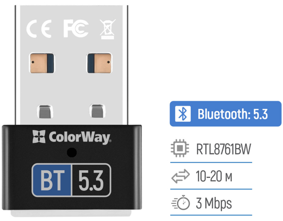The height and width of the screenshot is (221, 283).
Task: Click the black LED indicator hole
Action: (72, 152)
